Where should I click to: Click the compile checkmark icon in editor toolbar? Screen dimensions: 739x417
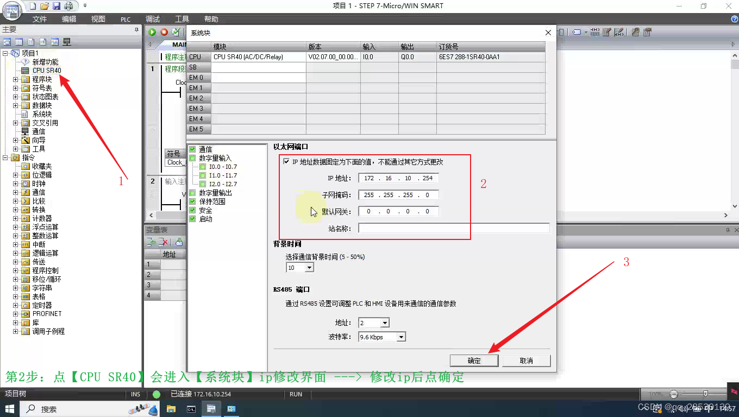(x=176, y=33)
